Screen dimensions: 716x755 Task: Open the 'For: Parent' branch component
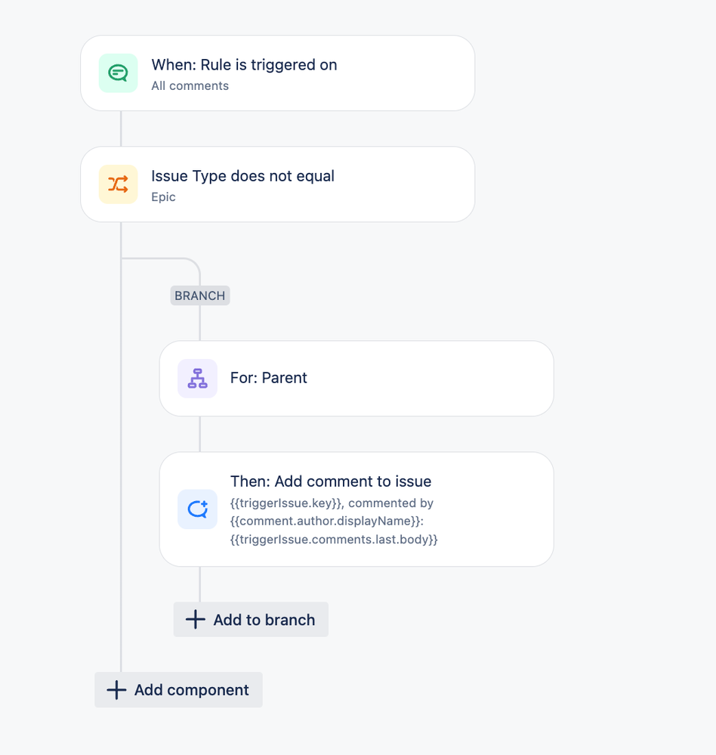pyautogui.click(x=356, y=379)
